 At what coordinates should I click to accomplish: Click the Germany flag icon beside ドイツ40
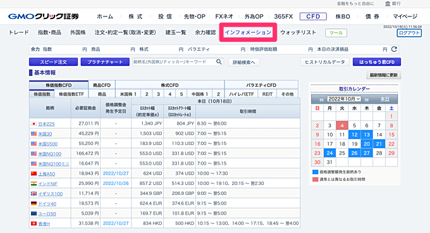(34, 203)
